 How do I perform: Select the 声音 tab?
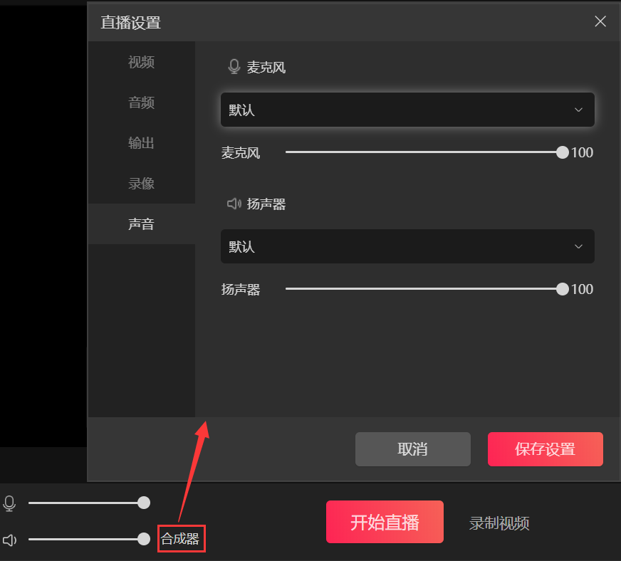point(142,224)
